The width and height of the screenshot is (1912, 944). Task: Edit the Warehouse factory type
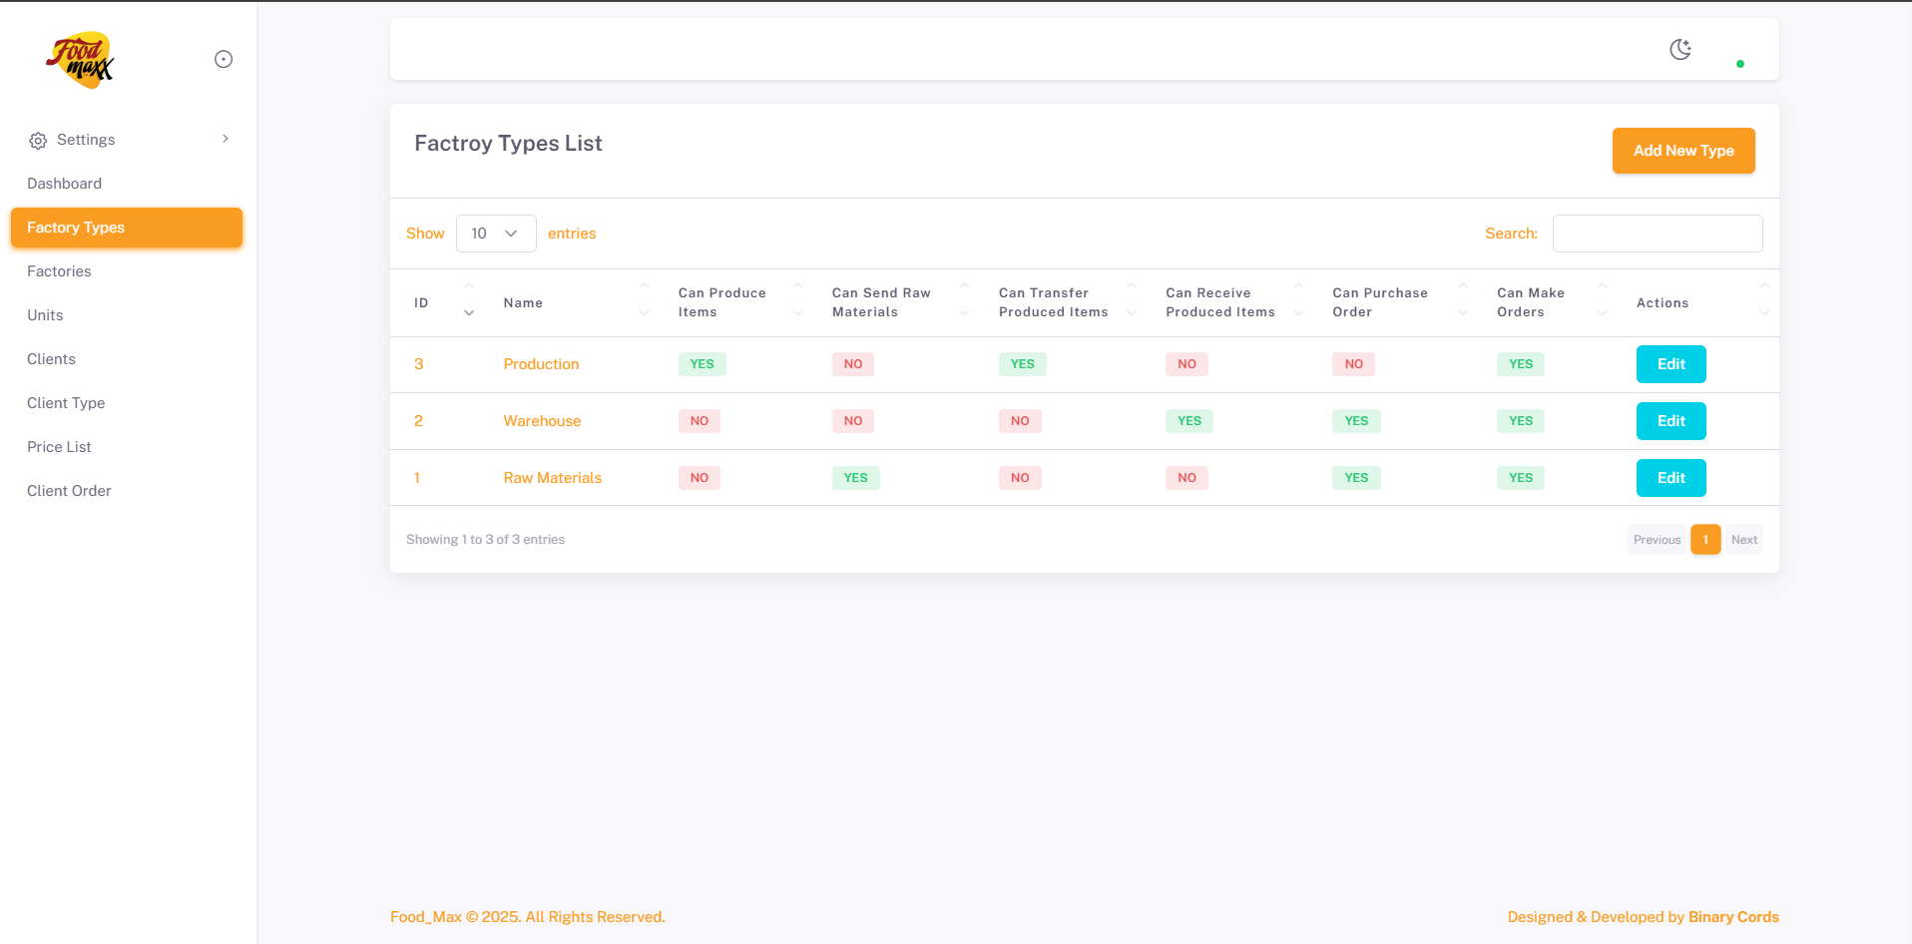click(x=1671, y=421)
